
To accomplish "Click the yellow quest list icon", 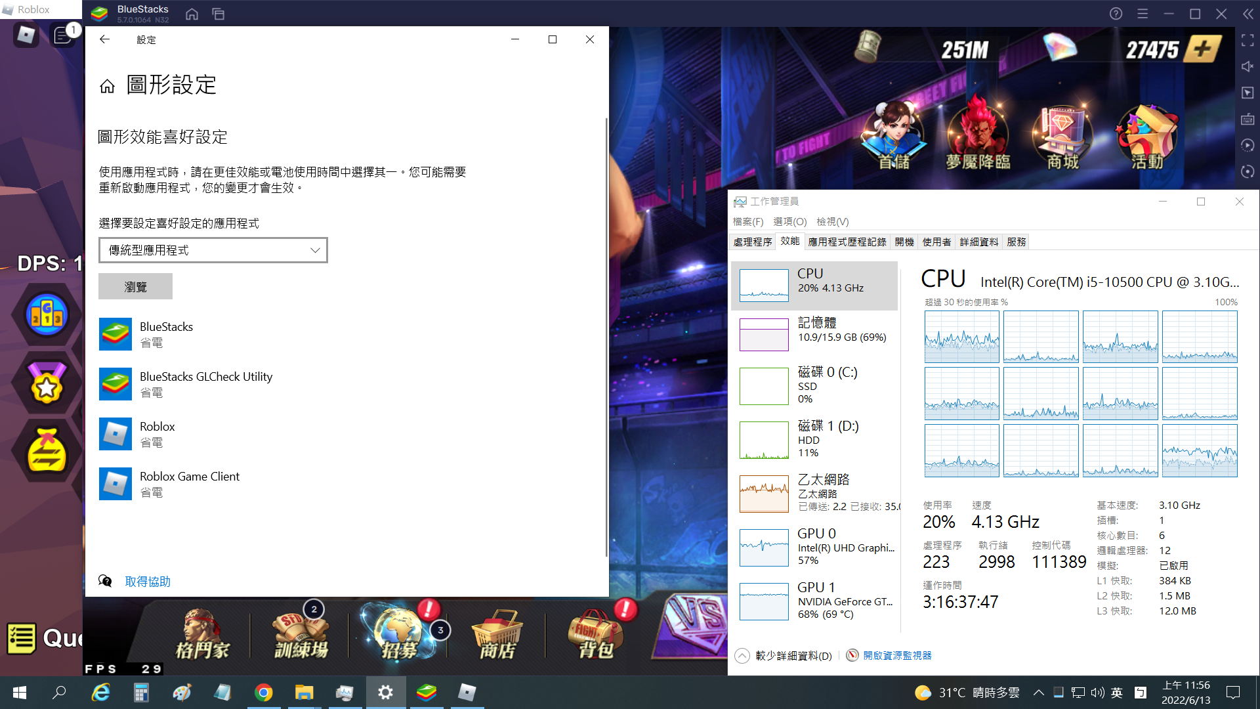I will (21, 638).
